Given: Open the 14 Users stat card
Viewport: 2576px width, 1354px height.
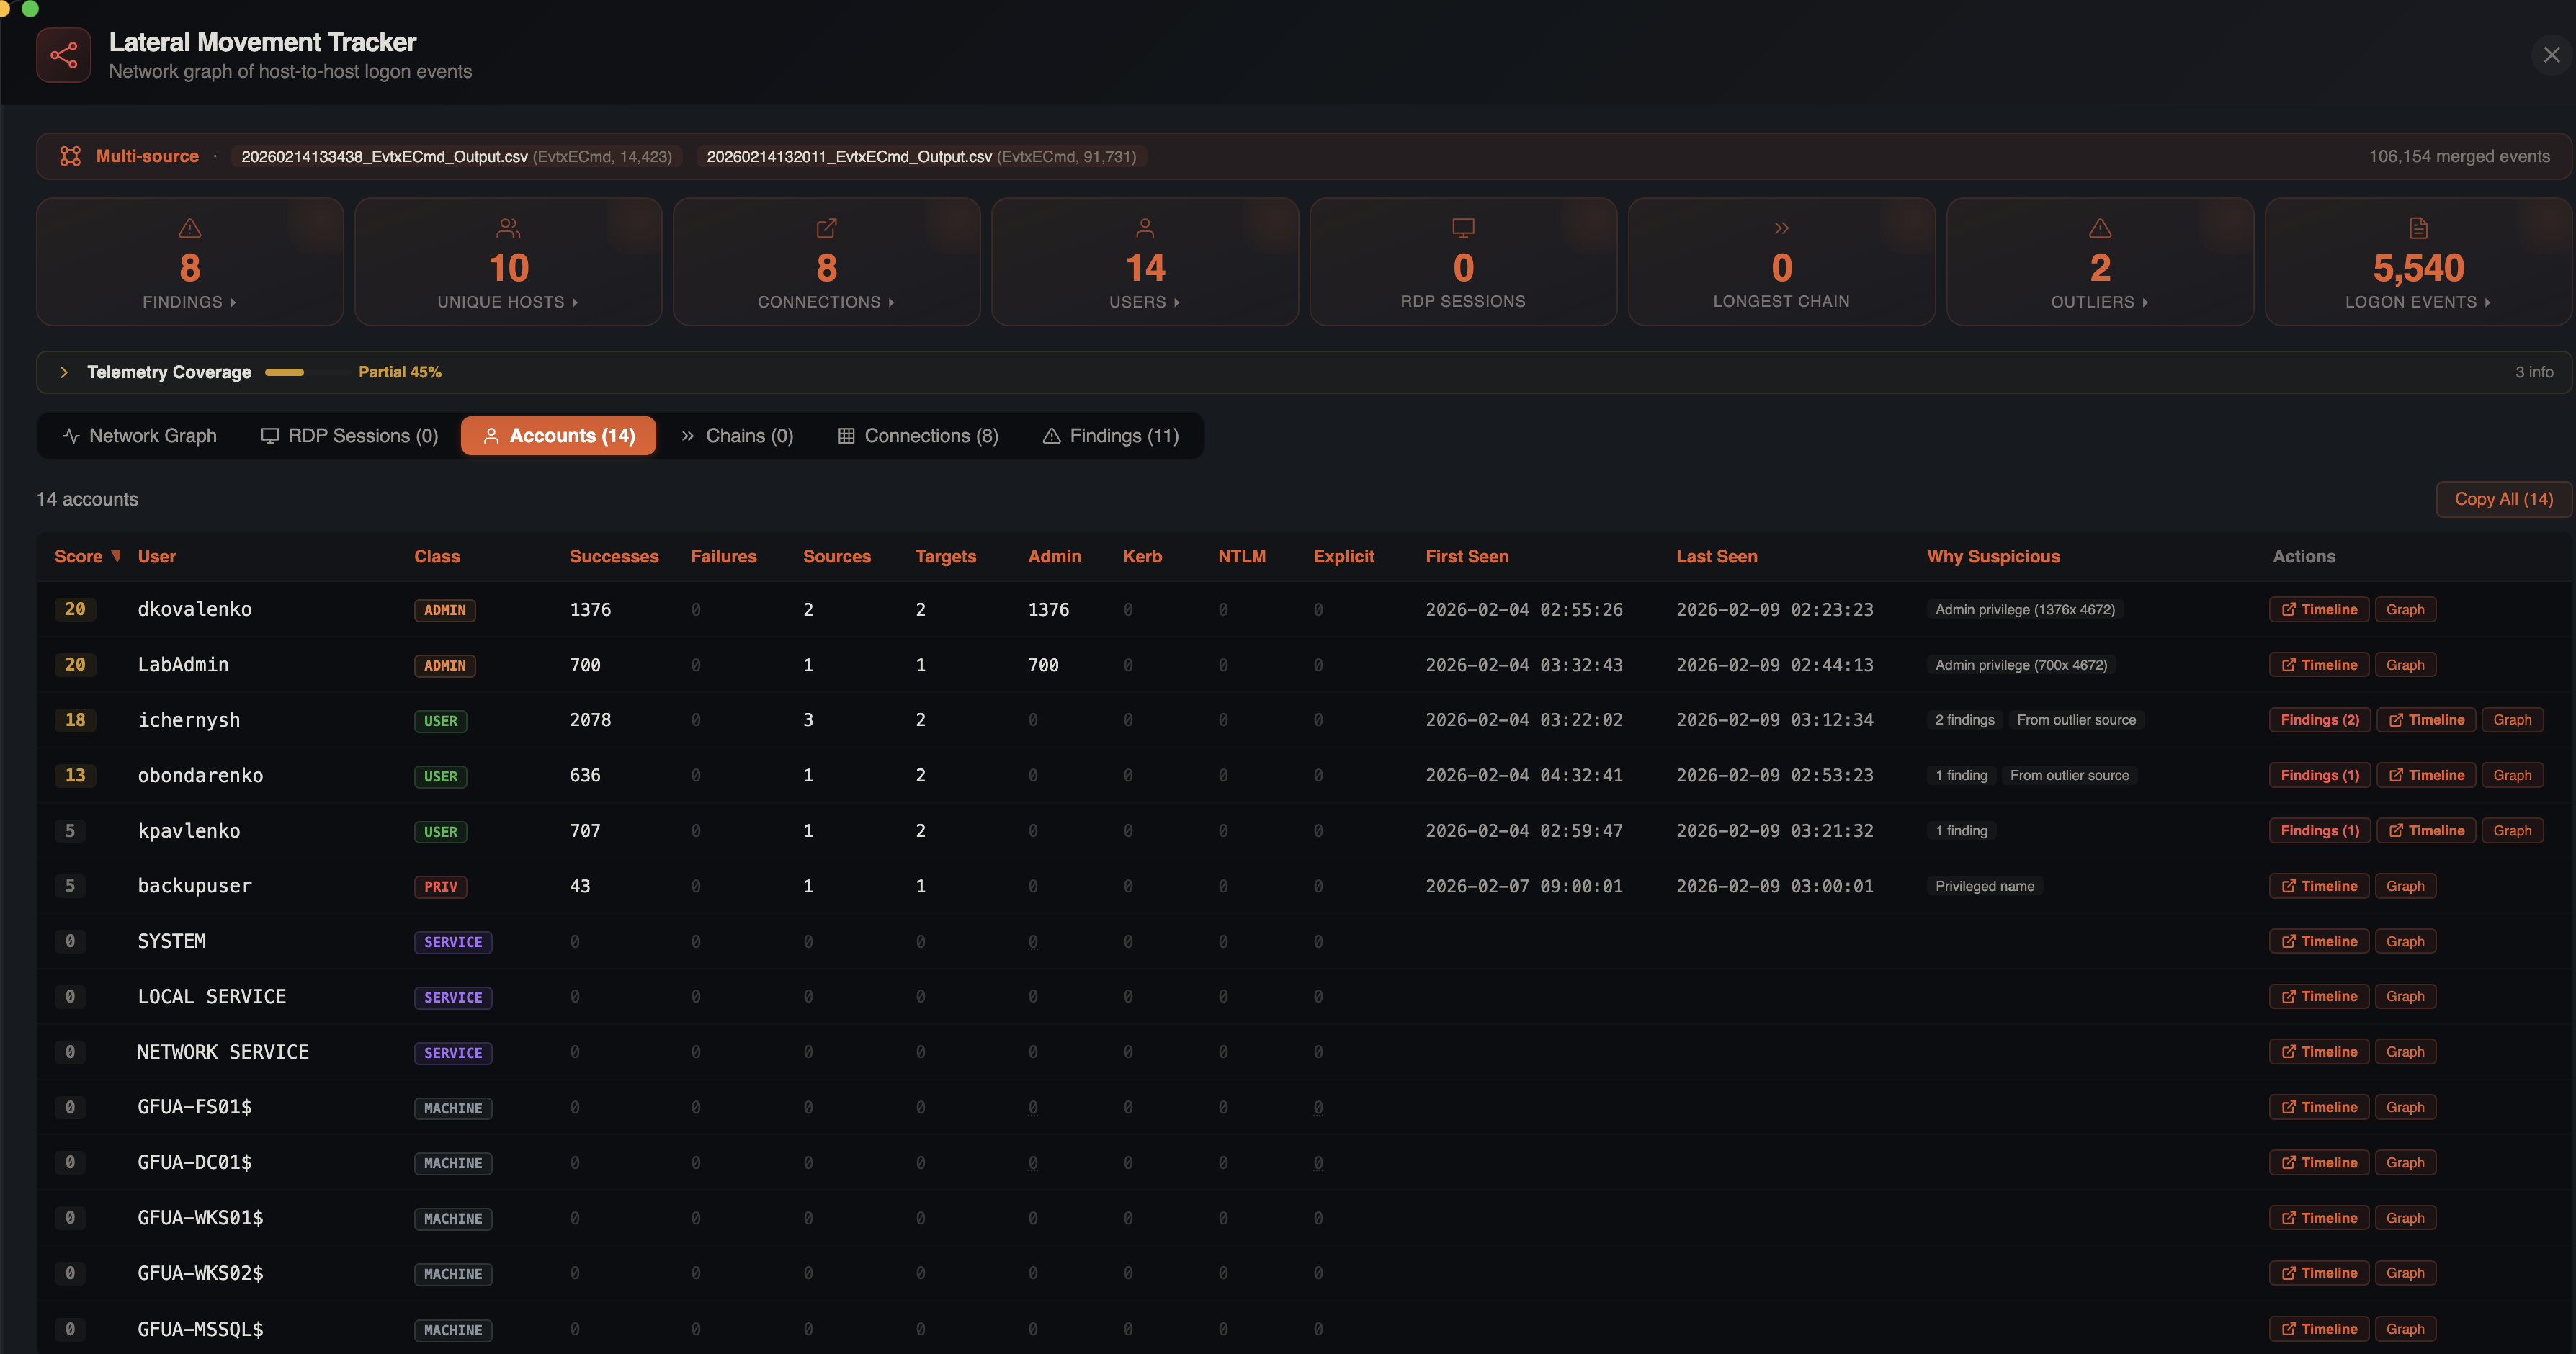Looking at the screenshot, I should click(x=1145, y=261).
